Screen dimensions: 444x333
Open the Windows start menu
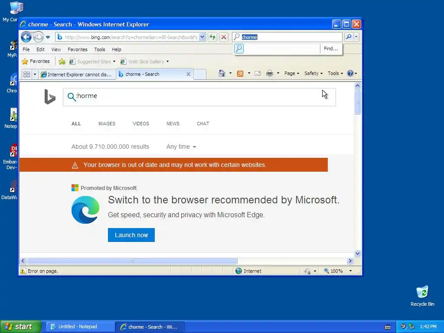(21, 327)
